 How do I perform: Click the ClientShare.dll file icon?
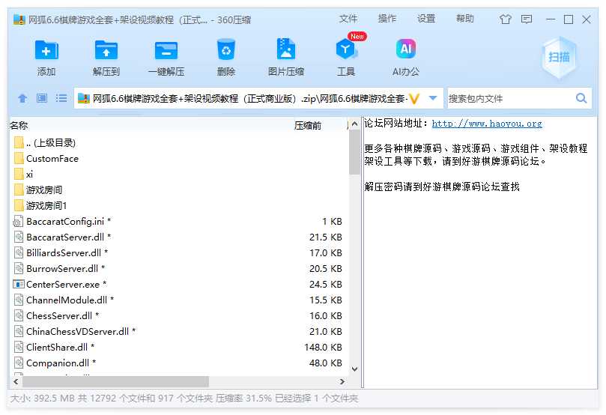[19, 347]
